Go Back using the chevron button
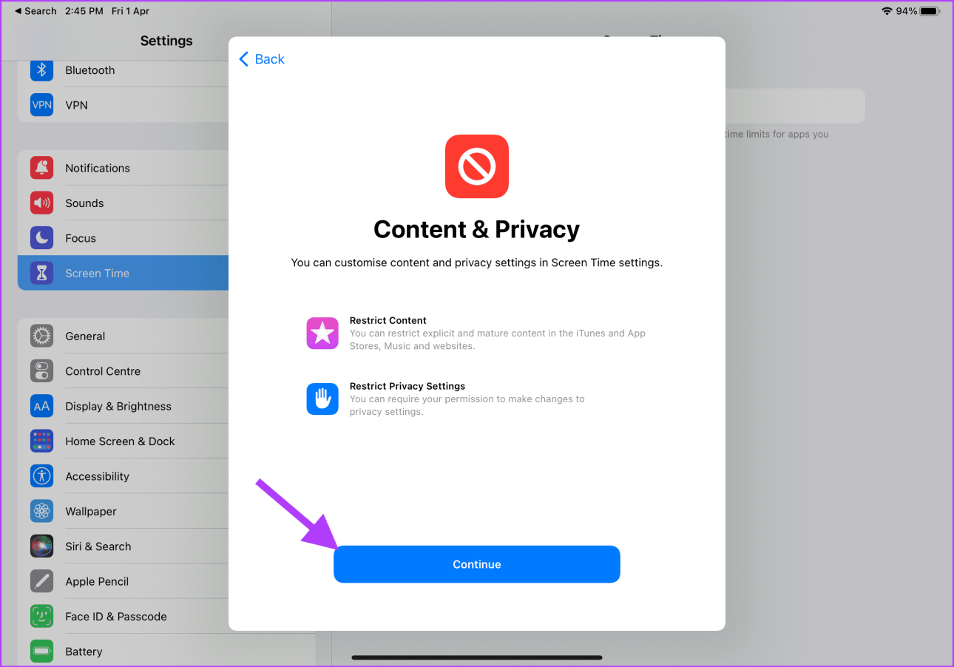The image size is (954, 667). tap(262, 59)
